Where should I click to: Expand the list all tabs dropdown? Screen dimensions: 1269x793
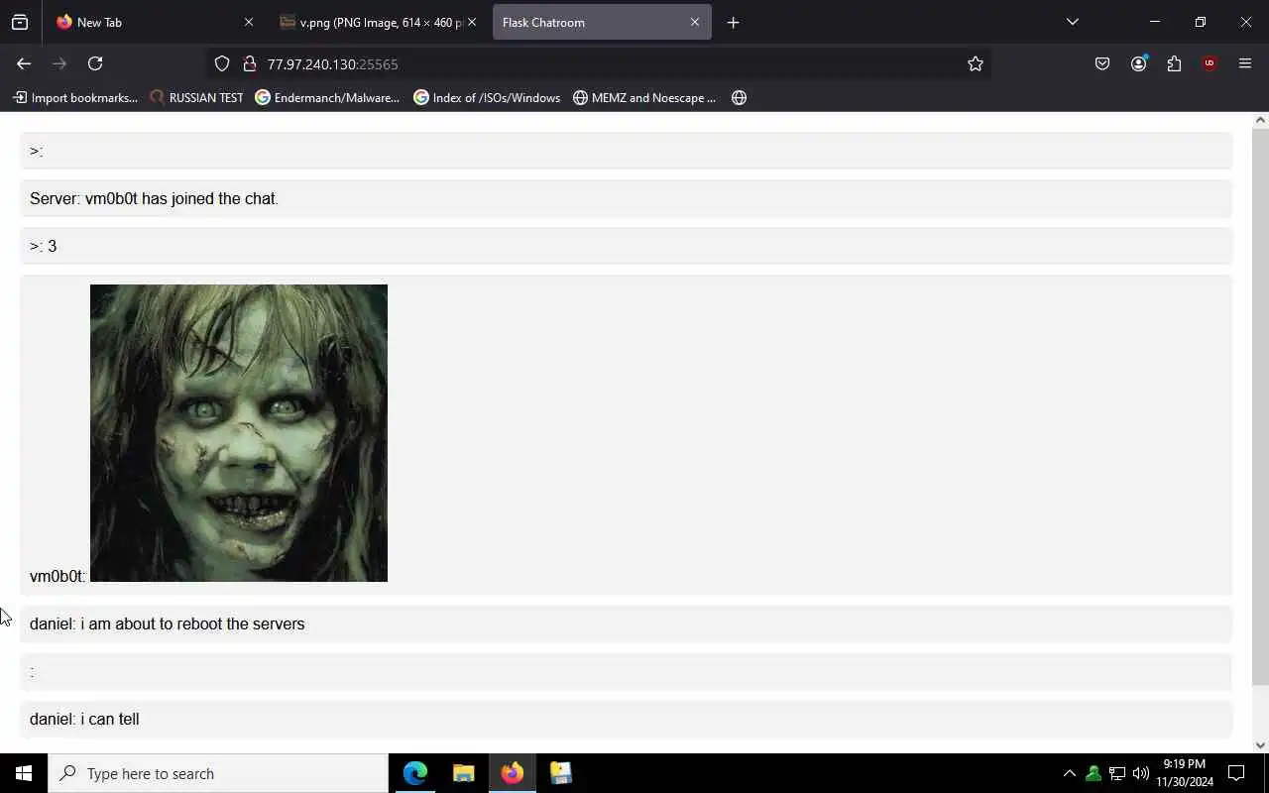[1072, 22]
